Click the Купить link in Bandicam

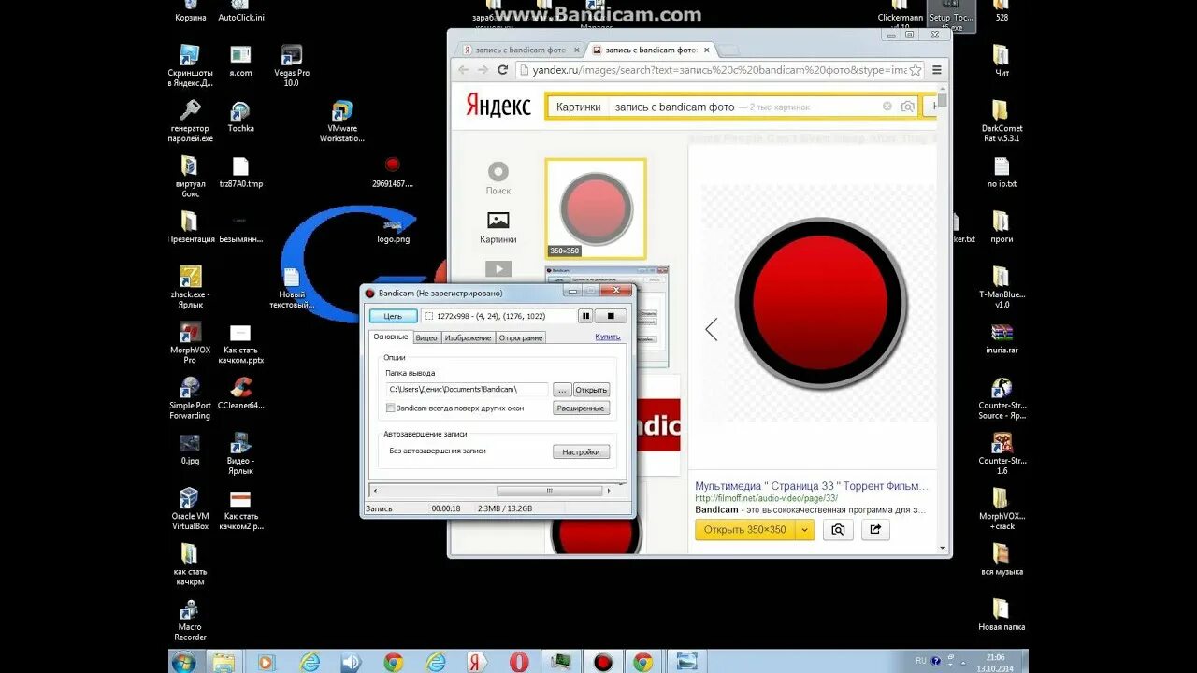(x=607, y=336)
